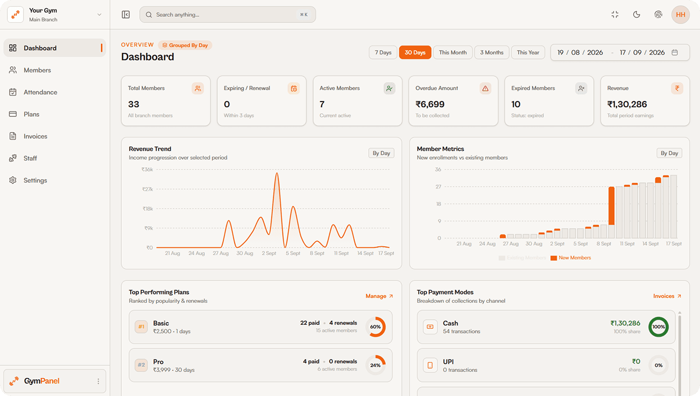Screen dimensions: 700x396
Task: Click the ₹1,30,286 revenue value
Action: tap(627, 104)
